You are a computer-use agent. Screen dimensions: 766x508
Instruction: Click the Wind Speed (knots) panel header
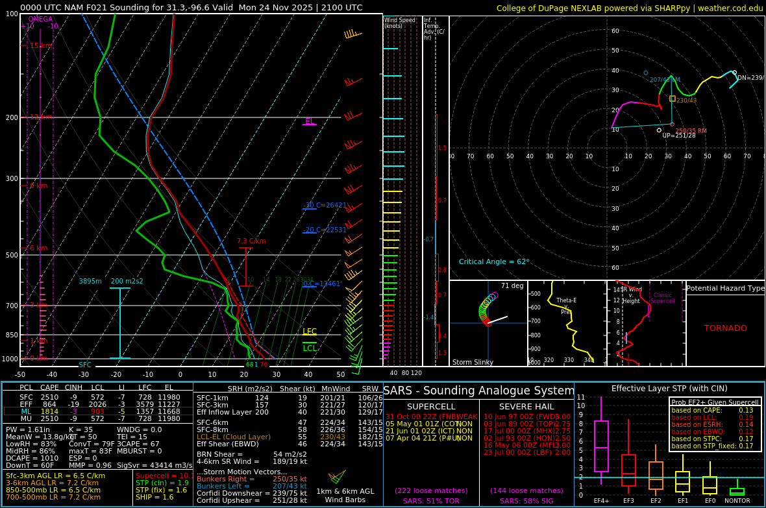[x=400, y=23]
